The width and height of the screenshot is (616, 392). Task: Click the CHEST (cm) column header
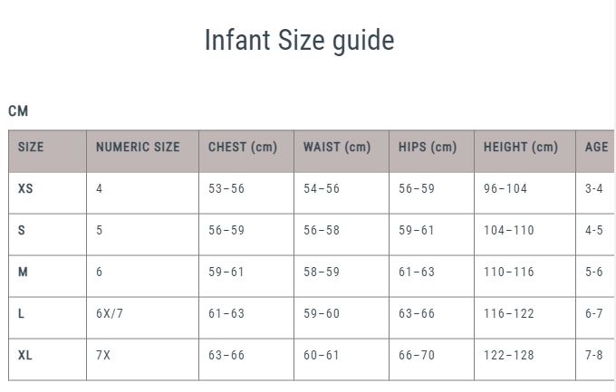coord(243,147)
